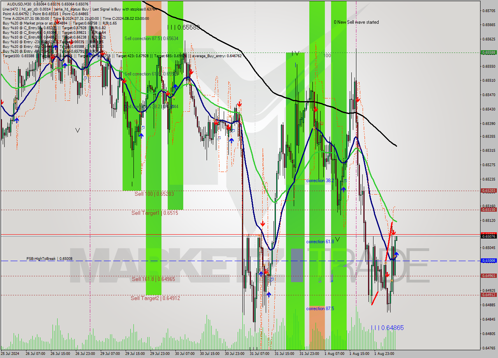Viewport: 498px width, 358px height.
Task: Click the '30 Jul 07:00' time axis label
Action: tap(185, 354)
